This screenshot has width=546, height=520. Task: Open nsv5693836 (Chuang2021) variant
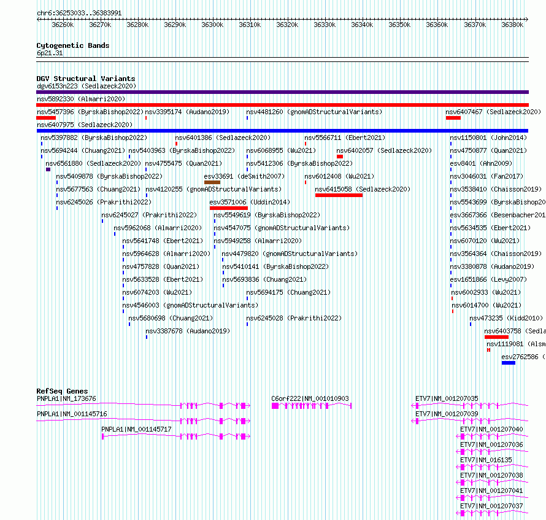(x=264, y=279)
